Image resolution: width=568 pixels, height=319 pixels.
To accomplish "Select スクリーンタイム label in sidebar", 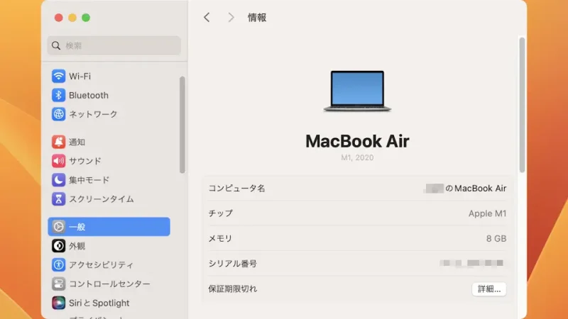I will tap(102, 199).
